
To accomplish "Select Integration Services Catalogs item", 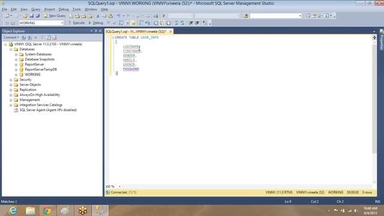I will tap(41, 105).
